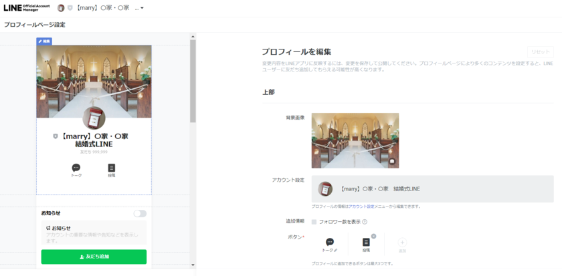Click the 投稿 post icon in the phone preview
Screen dimensions: 562x276
click(112, 171)
